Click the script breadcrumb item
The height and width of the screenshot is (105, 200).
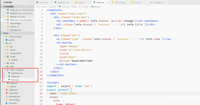click(x=86, y=7)
